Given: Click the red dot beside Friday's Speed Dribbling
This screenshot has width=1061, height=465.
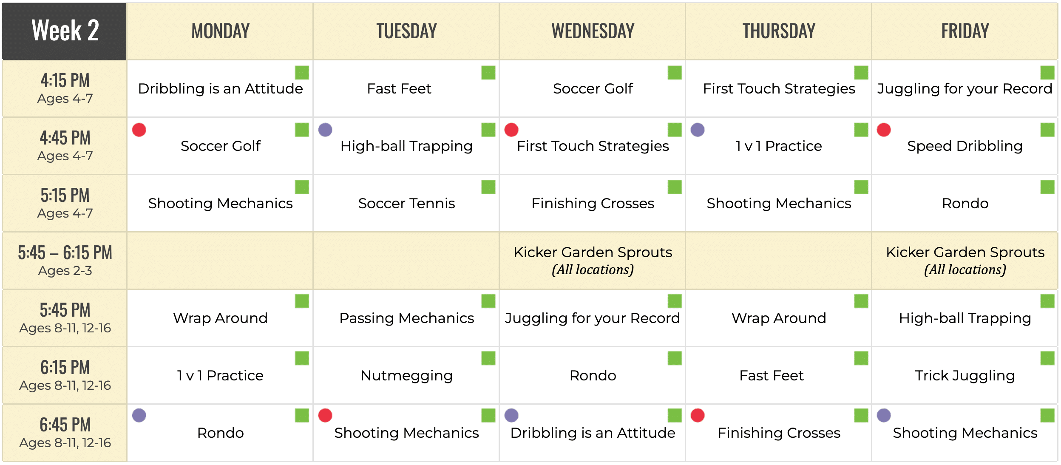Looking at the screenshot, I should (x=884, y=130).
